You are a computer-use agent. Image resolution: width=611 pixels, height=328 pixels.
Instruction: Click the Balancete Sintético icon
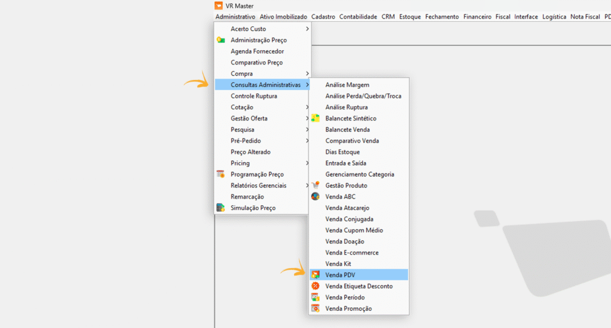click(315, 118)
